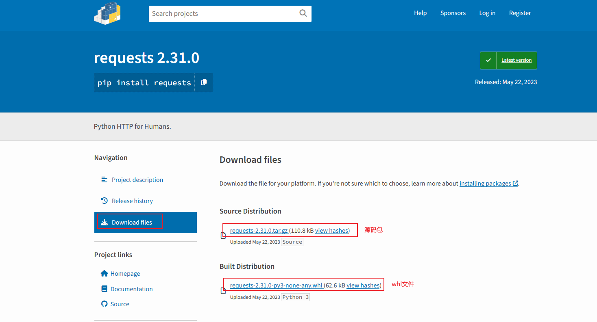The image size is (597, 322).
Task: Download requests-2.31.0.tar.gz
Action: pos(259,230)
